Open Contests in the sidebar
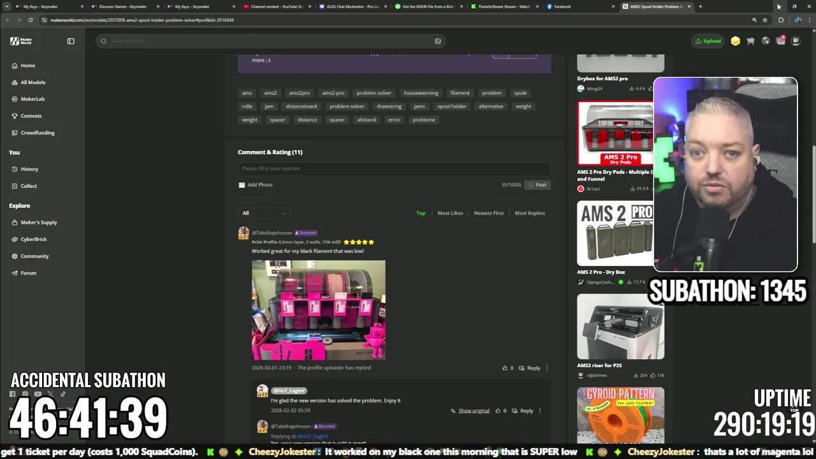Screen dimensions: 816x459 26,116
